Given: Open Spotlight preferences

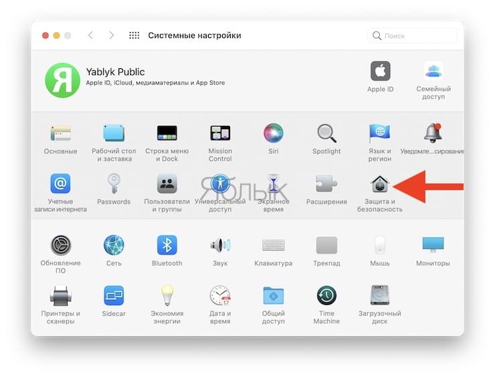Looking at the screenshot, I should tap(326, 133).
